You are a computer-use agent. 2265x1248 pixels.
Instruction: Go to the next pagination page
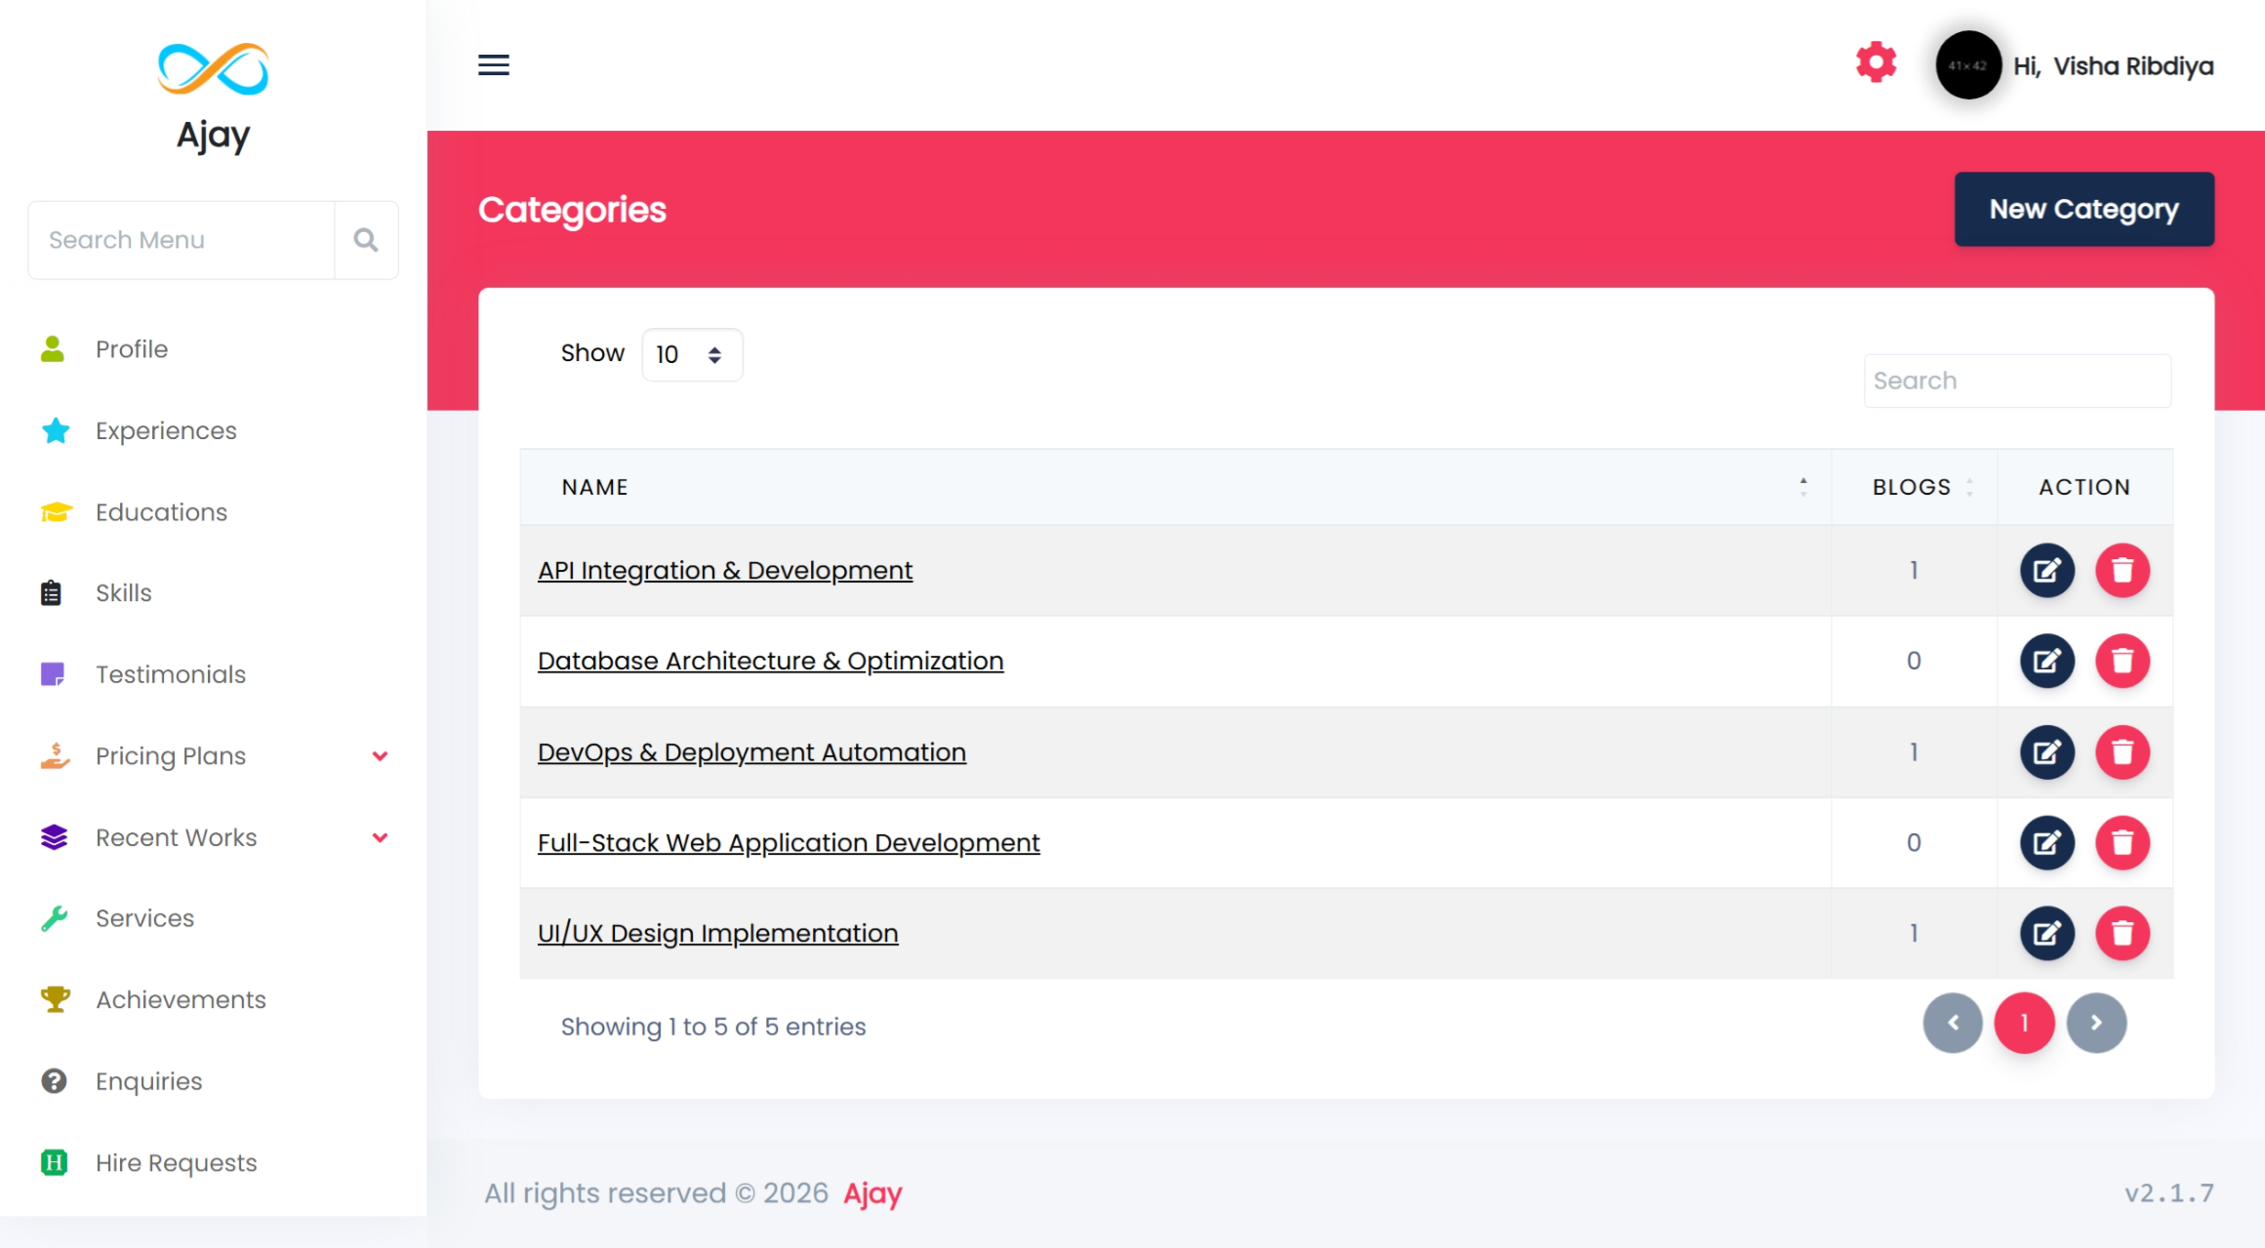[x=2096, y=1023]
